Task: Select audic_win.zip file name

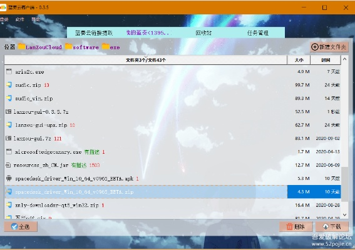Action: click(34, 99)
